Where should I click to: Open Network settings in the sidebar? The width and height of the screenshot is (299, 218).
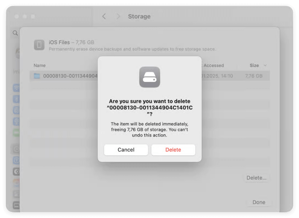(16, 108)
